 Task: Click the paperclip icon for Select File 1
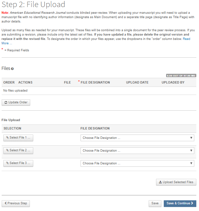[7, 138]
